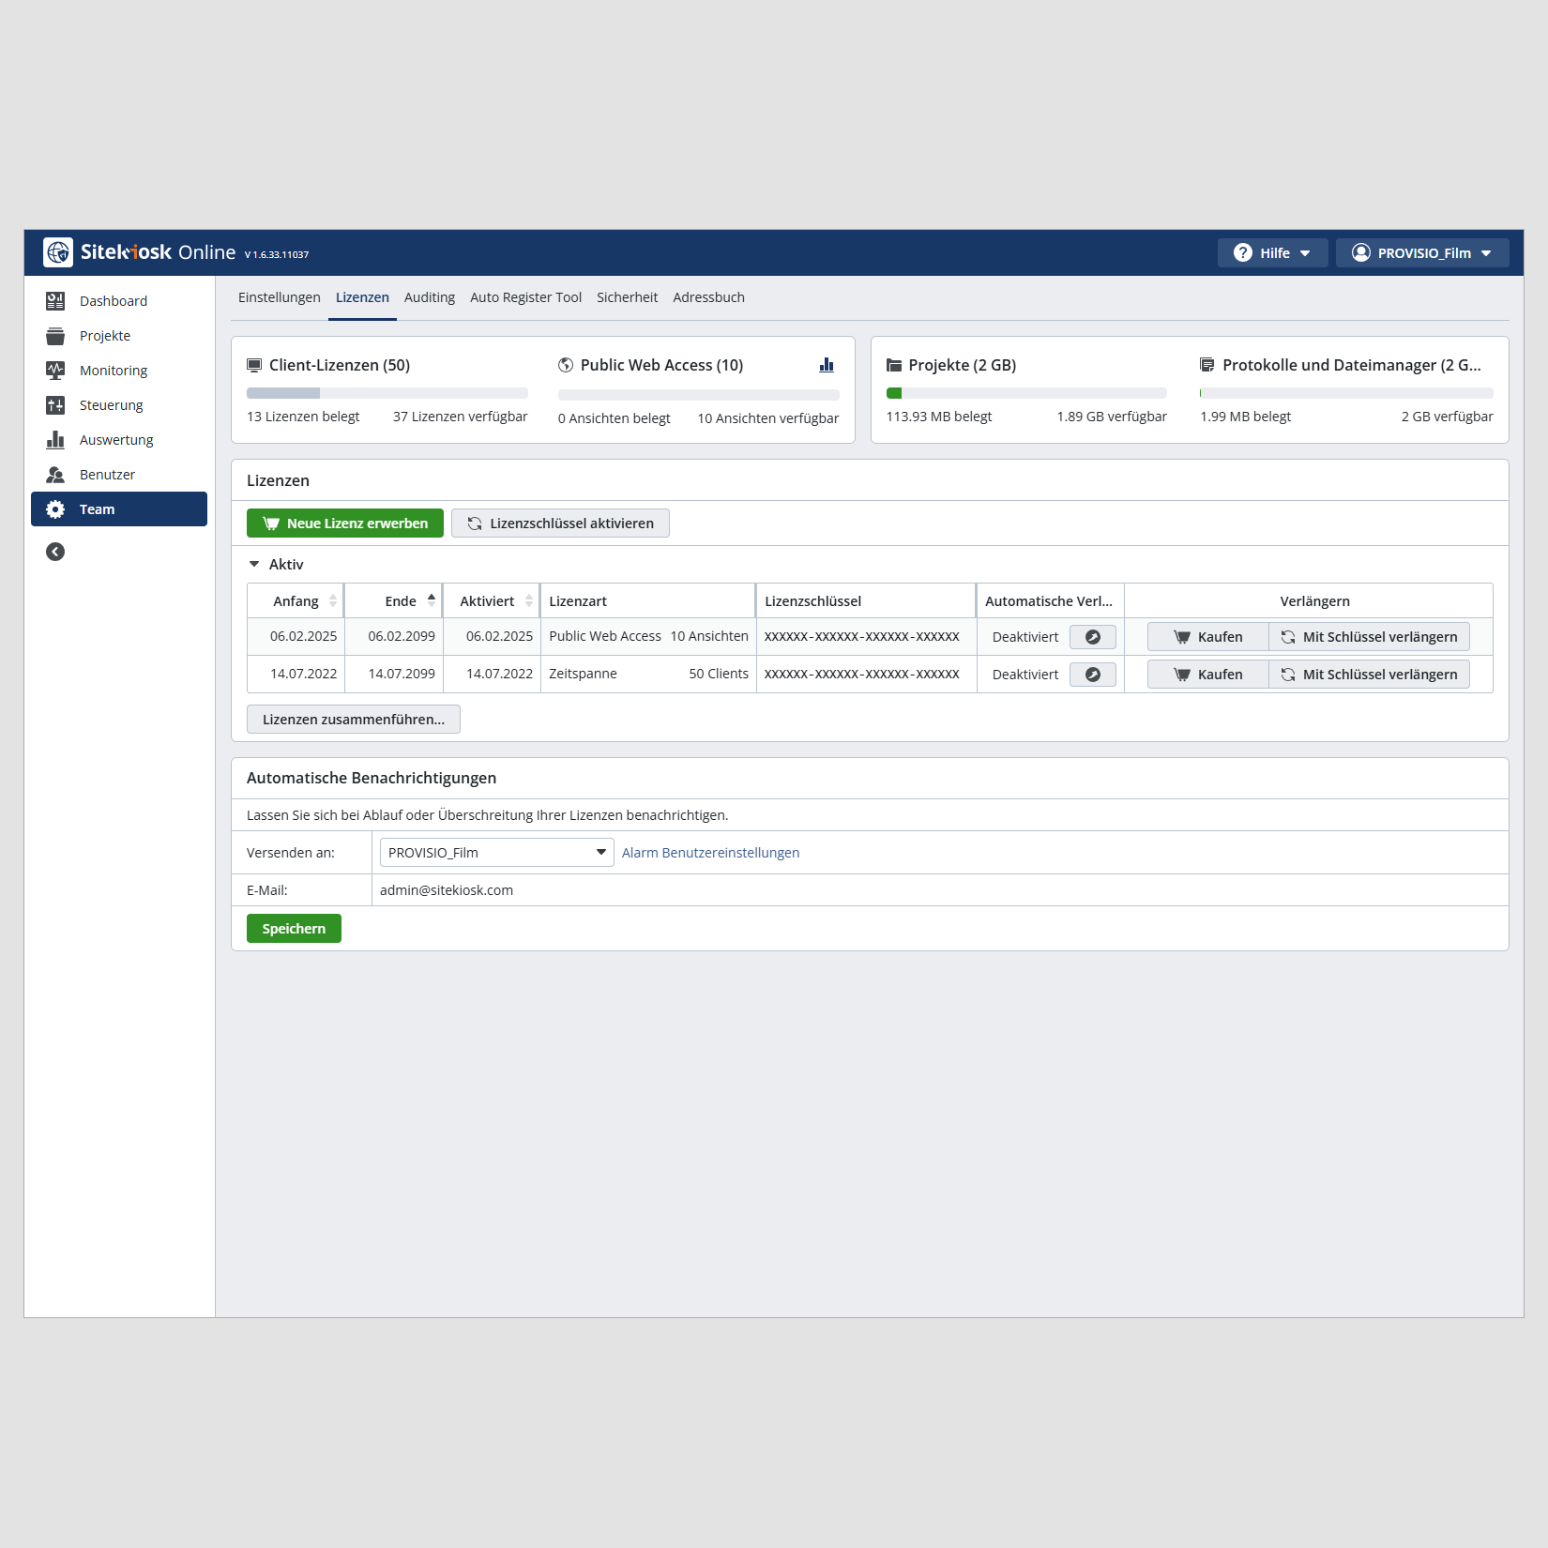Open the Versenden an recipient combo box
Viewport: 1548px width, 1548px height.
pyautogui.click(x=496, y=853)
